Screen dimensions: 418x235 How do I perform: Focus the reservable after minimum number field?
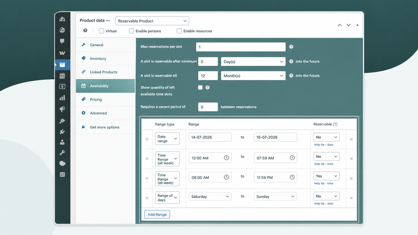point(208,62)
